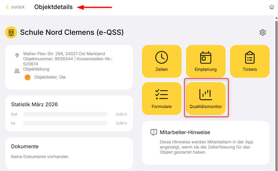Click the Soll progress bar
Screen dimensions: 278x171
(x=65, y=114)
